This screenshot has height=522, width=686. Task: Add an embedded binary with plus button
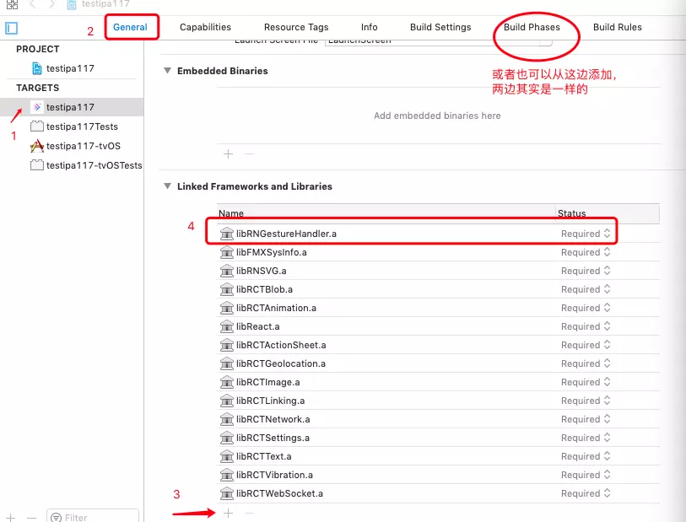228,153
